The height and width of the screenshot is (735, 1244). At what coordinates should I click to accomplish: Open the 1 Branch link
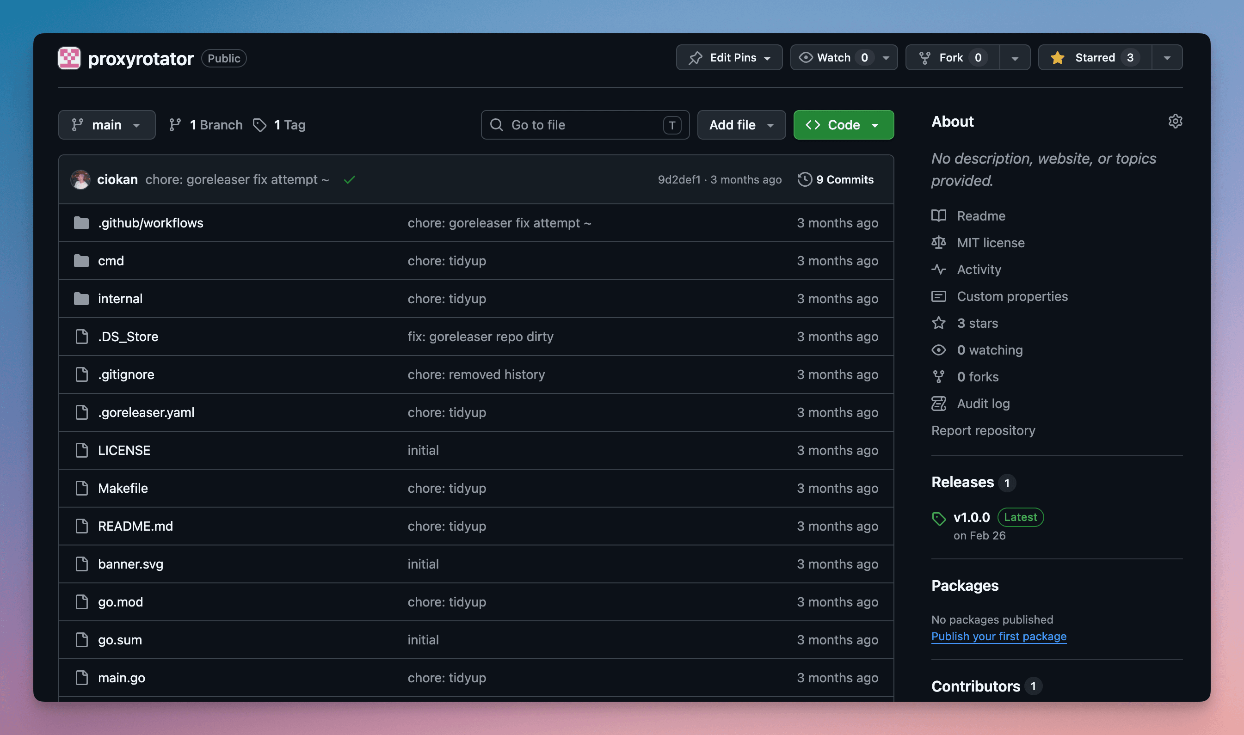pyautogui.click(x=206, y=125)
